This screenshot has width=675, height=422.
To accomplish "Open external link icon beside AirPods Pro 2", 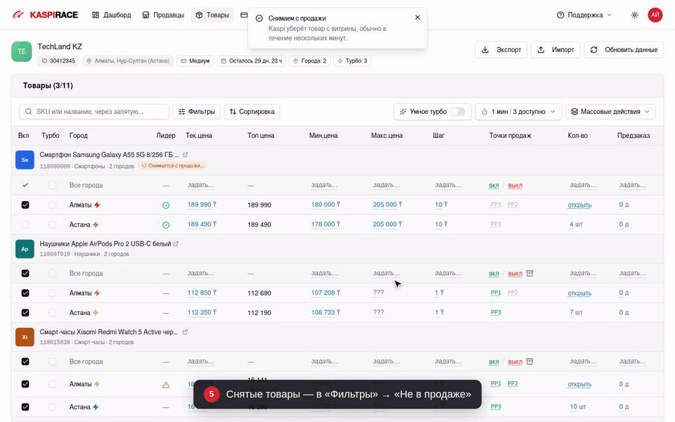I will tap(176, 244).
